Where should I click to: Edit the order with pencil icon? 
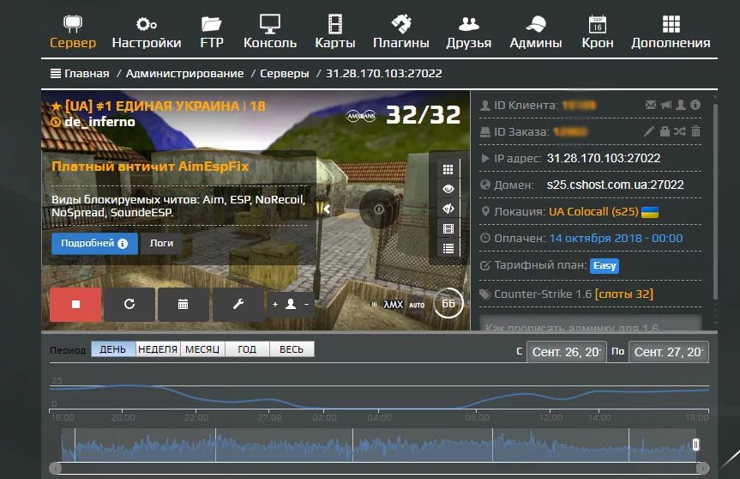[649, 130]
